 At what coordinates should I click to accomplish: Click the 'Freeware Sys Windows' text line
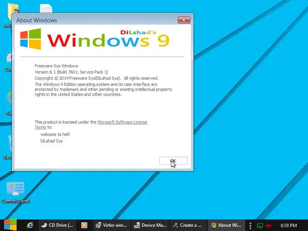click(56, 66)
